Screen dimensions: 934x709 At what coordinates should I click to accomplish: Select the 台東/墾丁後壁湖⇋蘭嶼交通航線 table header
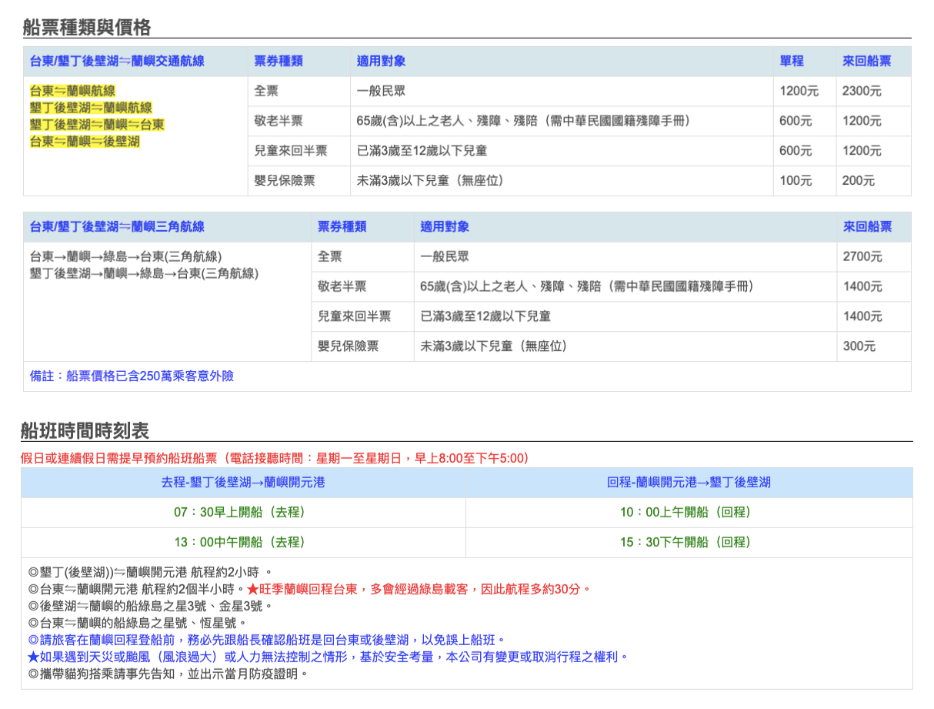[x=117, y=61]
